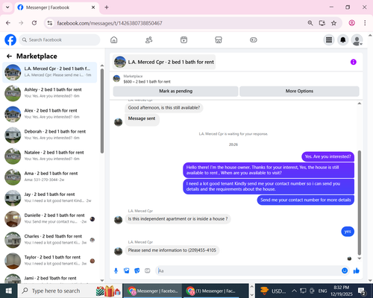Click the 'Is this independent apartment' message

[178, 219]
